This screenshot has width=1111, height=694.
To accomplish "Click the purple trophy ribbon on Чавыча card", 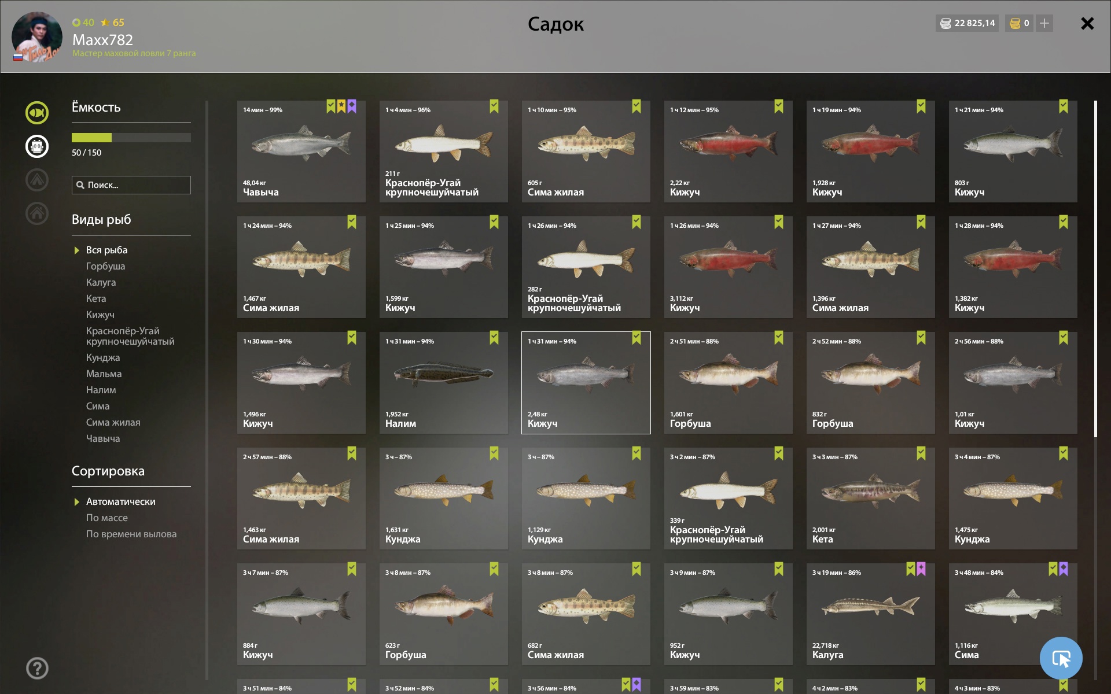I will coord(352,106).
